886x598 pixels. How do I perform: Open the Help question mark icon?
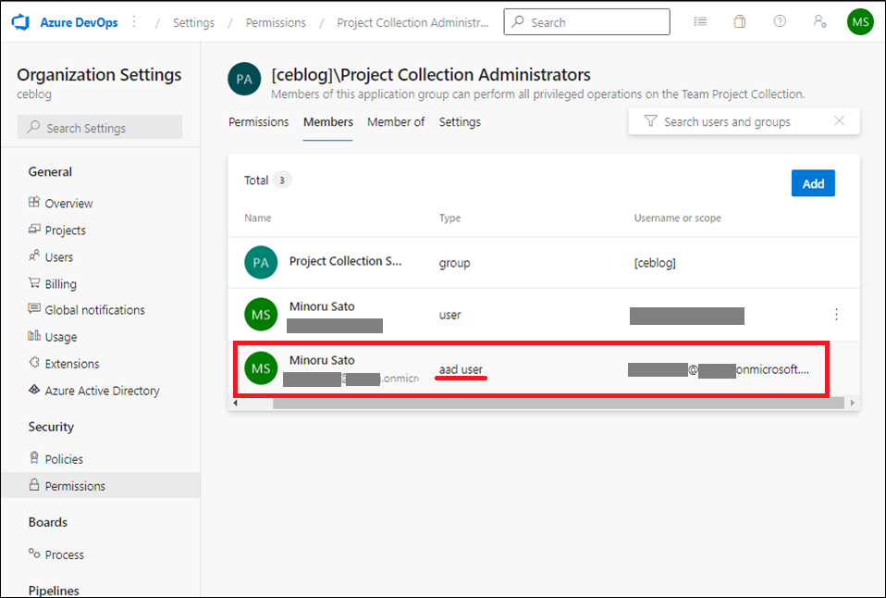point(780,21)
